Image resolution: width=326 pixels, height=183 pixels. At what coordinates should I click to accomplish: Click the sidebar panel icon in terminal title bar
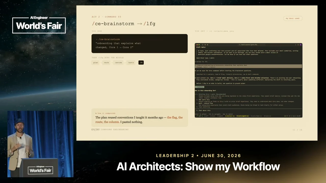(203, 44)
